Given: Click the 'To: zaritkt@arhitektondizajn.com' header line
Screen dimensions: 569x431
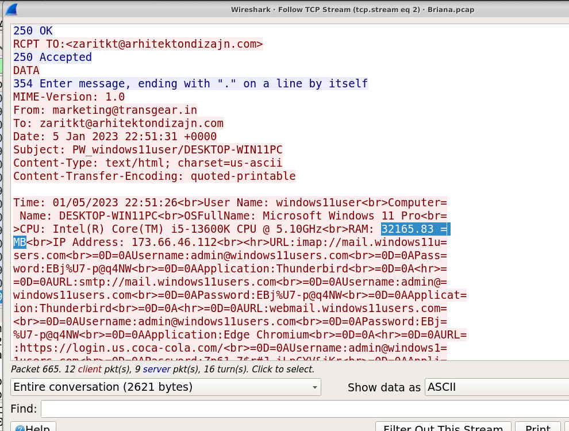Looking at the screenshot, I should pyautogui.click(x=118, y=124).
